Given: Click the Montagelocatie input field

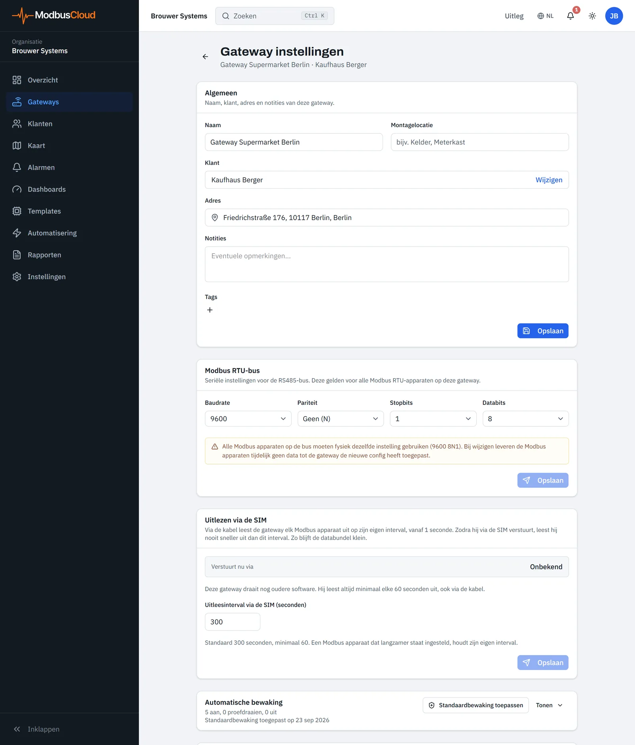Looking at the screenshot, I should pyautogui.click(x=479, y=142).
